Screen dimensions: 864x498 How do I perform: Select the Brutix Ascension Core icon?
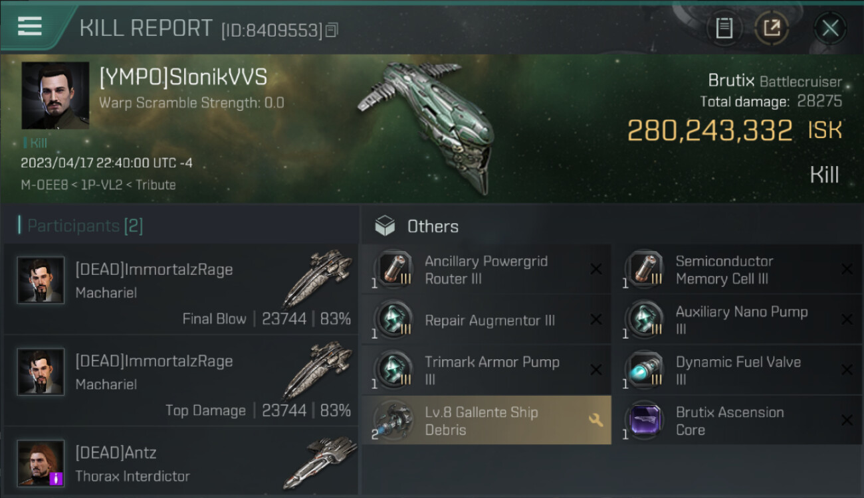coord(644,421)
